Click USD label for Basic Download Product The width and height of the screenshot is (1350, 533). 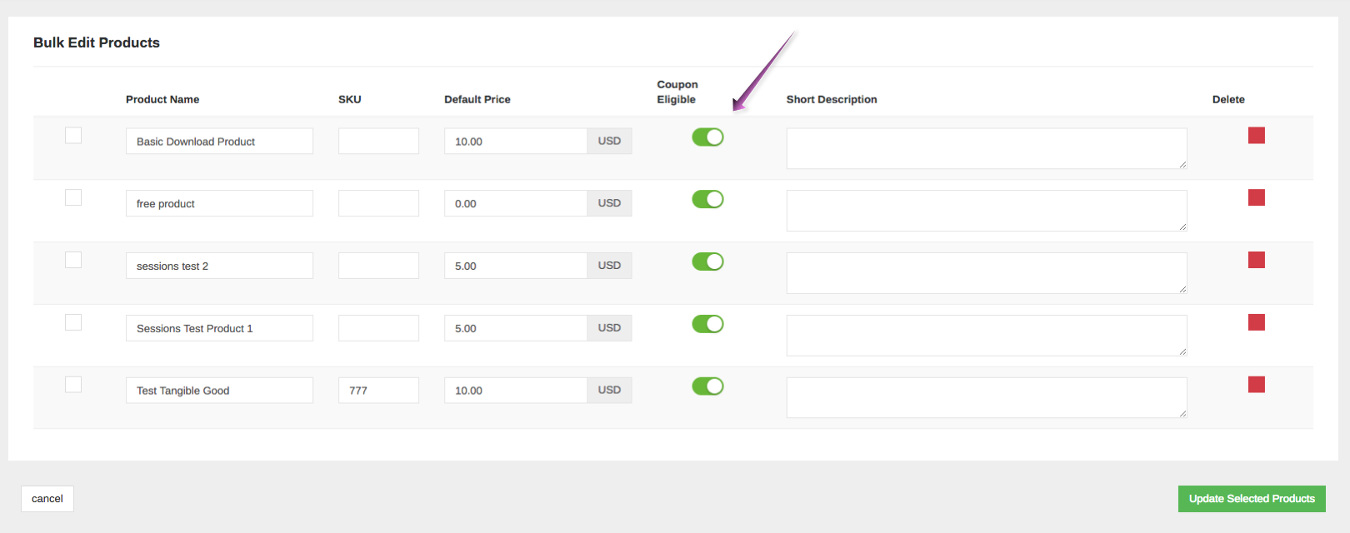click(x=609, y=141)
